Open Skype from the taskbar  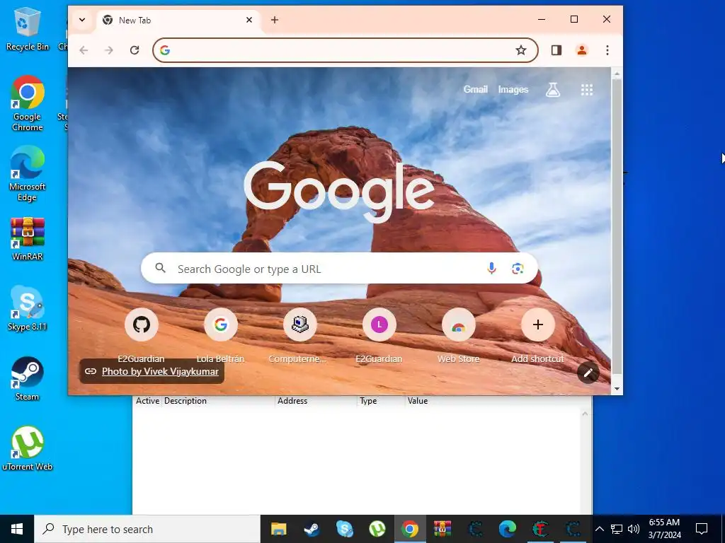pos(345,529)
